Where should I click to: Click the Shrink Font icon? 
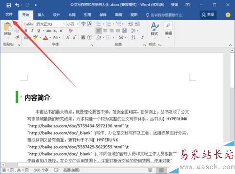tap(74, 38)
